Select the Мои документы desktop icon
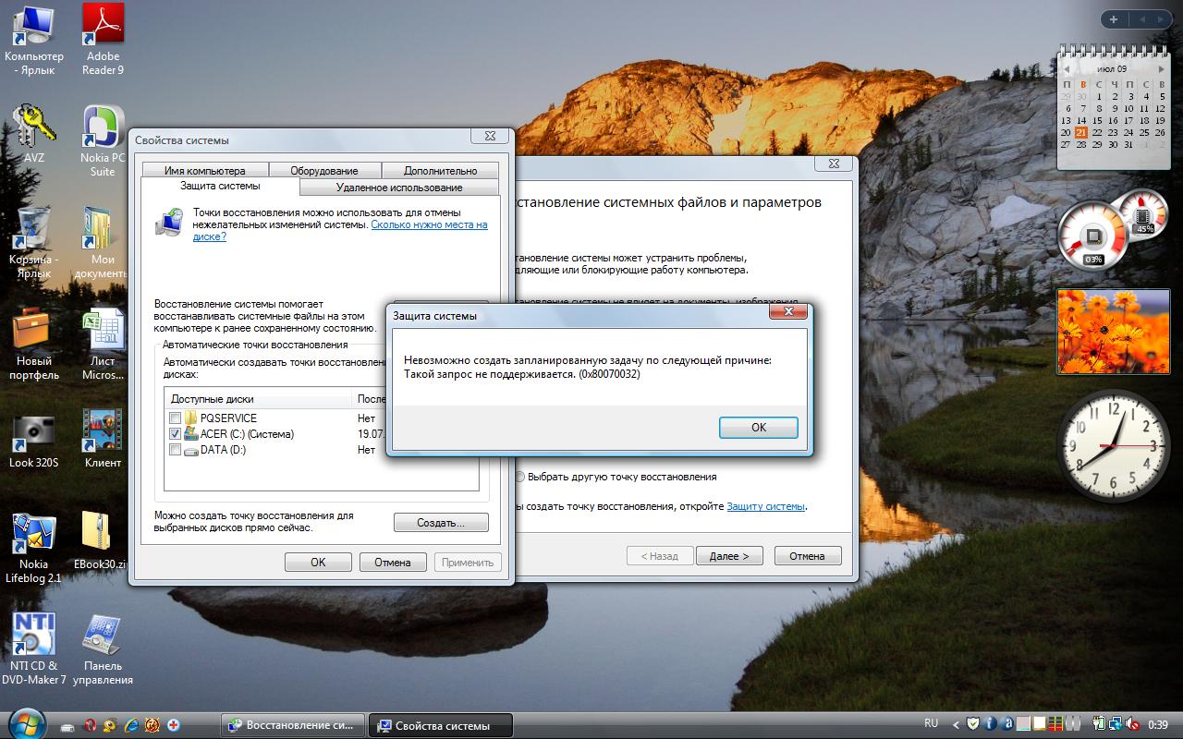Image resolution: width=1183 pixels, height=739 pixels. click(103, 242)
